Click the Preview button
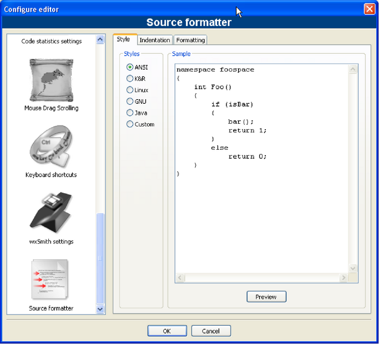The image size is (379, 344). click(266, 297)
